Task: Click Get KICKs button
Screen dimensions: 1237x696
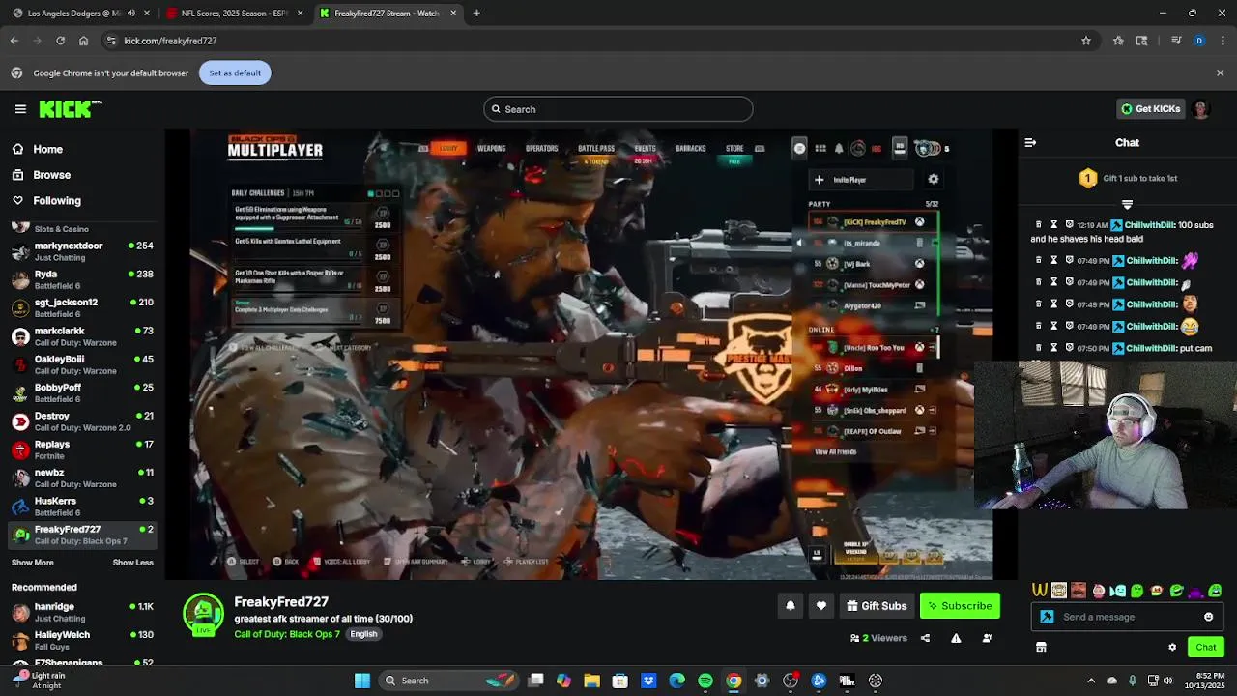Action: pyautogui.click(x=1150, y=109)
